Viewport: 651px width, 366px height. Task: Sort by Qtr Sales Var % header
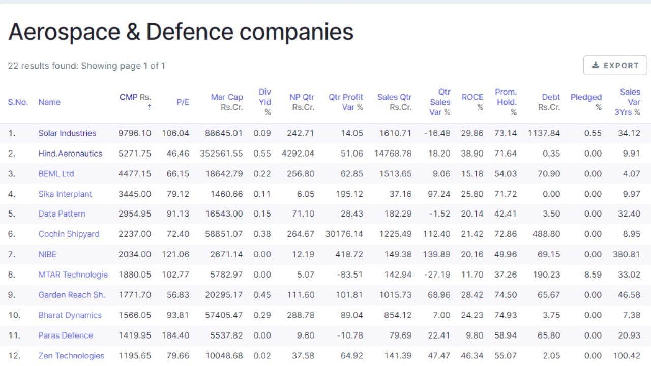[440, 102]
